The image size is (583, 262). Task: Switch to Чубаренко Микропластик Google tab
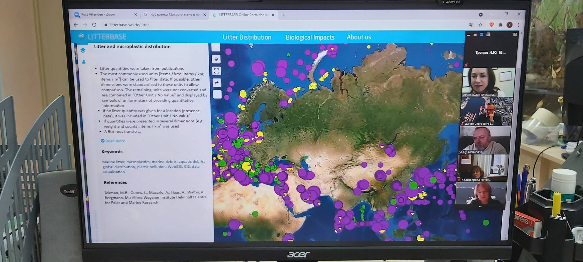pyautogui.click(x=175, y=14)
